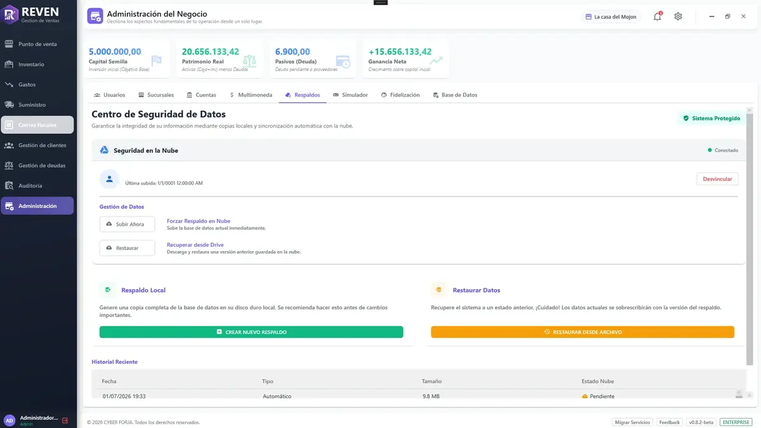Click the '01/07/2026 19:33' date cell
Viewport: 761px width, 428px height.
124,396
